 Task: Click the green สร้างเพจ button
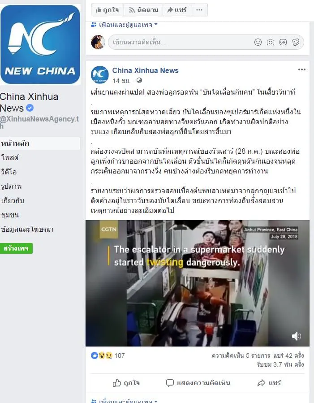pos(16,248)
